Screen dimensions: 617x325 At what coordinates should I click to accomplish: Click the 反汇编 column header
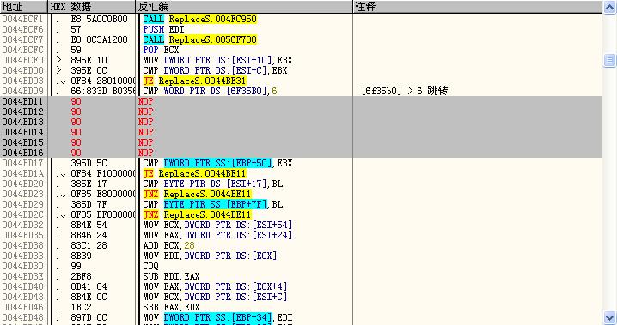pos(244,7)
